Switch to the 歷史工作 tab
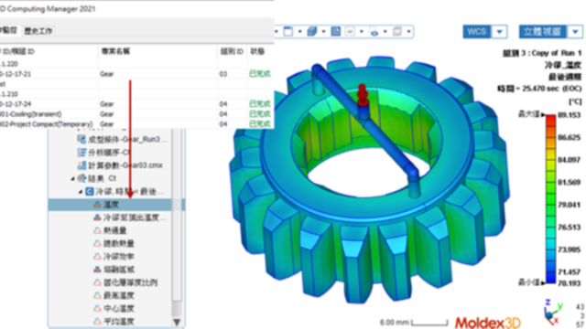The height and width of the screenshot is (329, 586). [38, 31]
